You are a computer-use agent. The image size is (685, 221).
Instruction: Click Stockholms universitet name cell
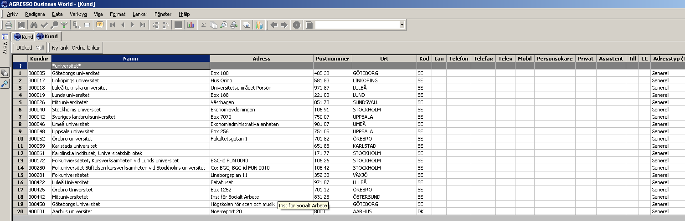(x=130, y=110)
